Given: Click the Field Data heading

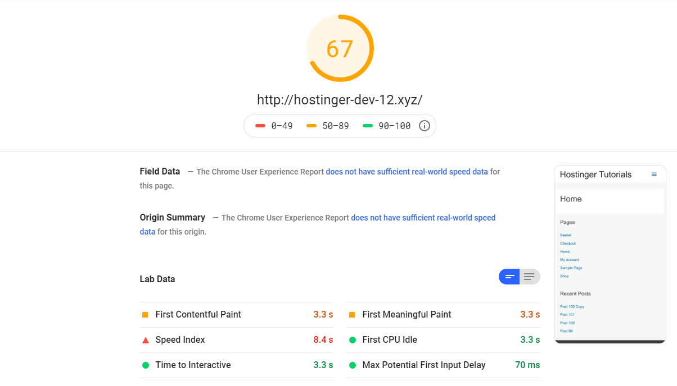Looking at the screenshot, I should coord(160,172).
